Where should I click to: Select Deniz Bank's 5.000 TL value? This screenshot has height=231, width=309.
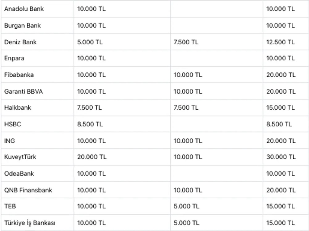(90, 42)
